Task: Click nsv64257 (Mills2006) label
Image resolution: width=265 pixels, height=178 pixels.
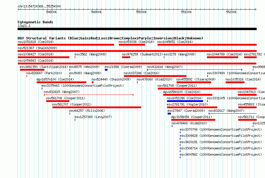Action: click(87, 111)
